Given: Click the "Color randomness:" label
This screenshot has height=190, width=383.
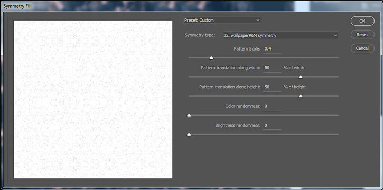Looking at the screenshot, I should point(243,106).
